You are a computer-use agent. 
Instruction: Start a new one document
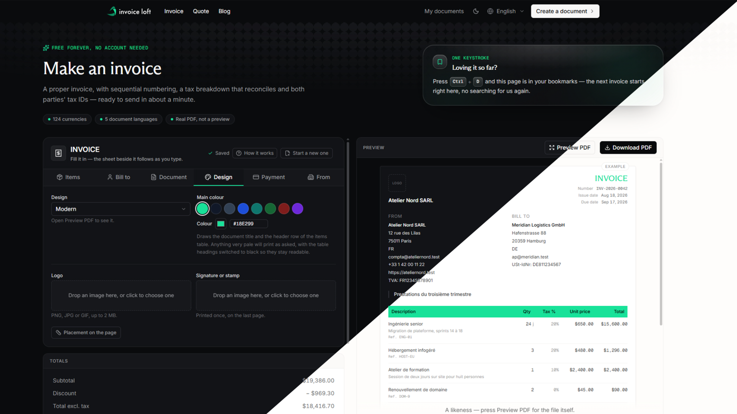306,153
